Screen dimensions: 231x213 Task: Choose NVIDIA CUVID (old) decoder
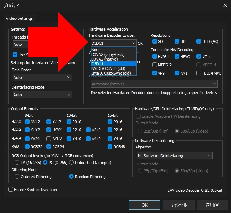tap(114, 68)
